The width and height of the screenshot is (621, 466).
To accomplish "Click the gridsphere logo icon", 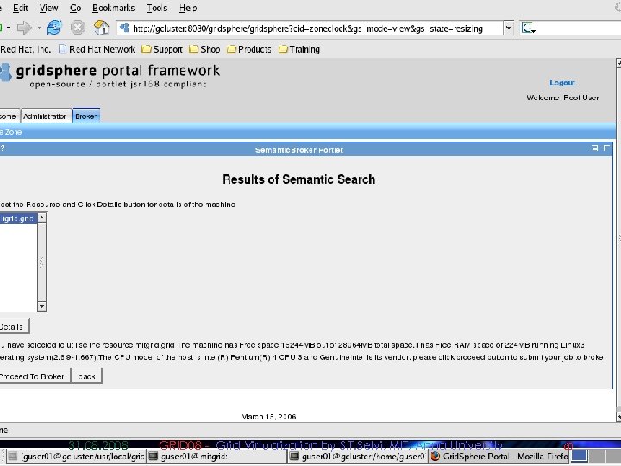I will point(5,72).
